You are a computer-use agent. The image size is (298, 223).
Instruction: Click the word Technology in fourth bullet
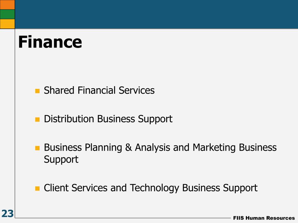click(155, 188)
